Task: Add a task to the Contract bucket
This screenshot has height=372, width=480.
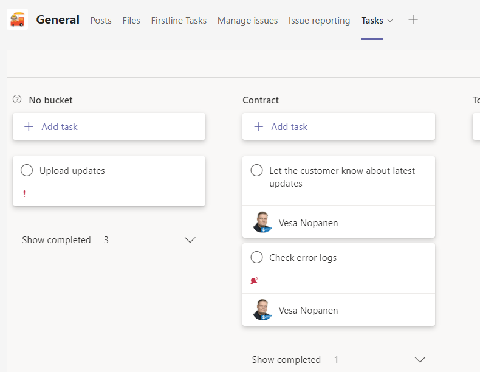Action: (x=289, y=127)
